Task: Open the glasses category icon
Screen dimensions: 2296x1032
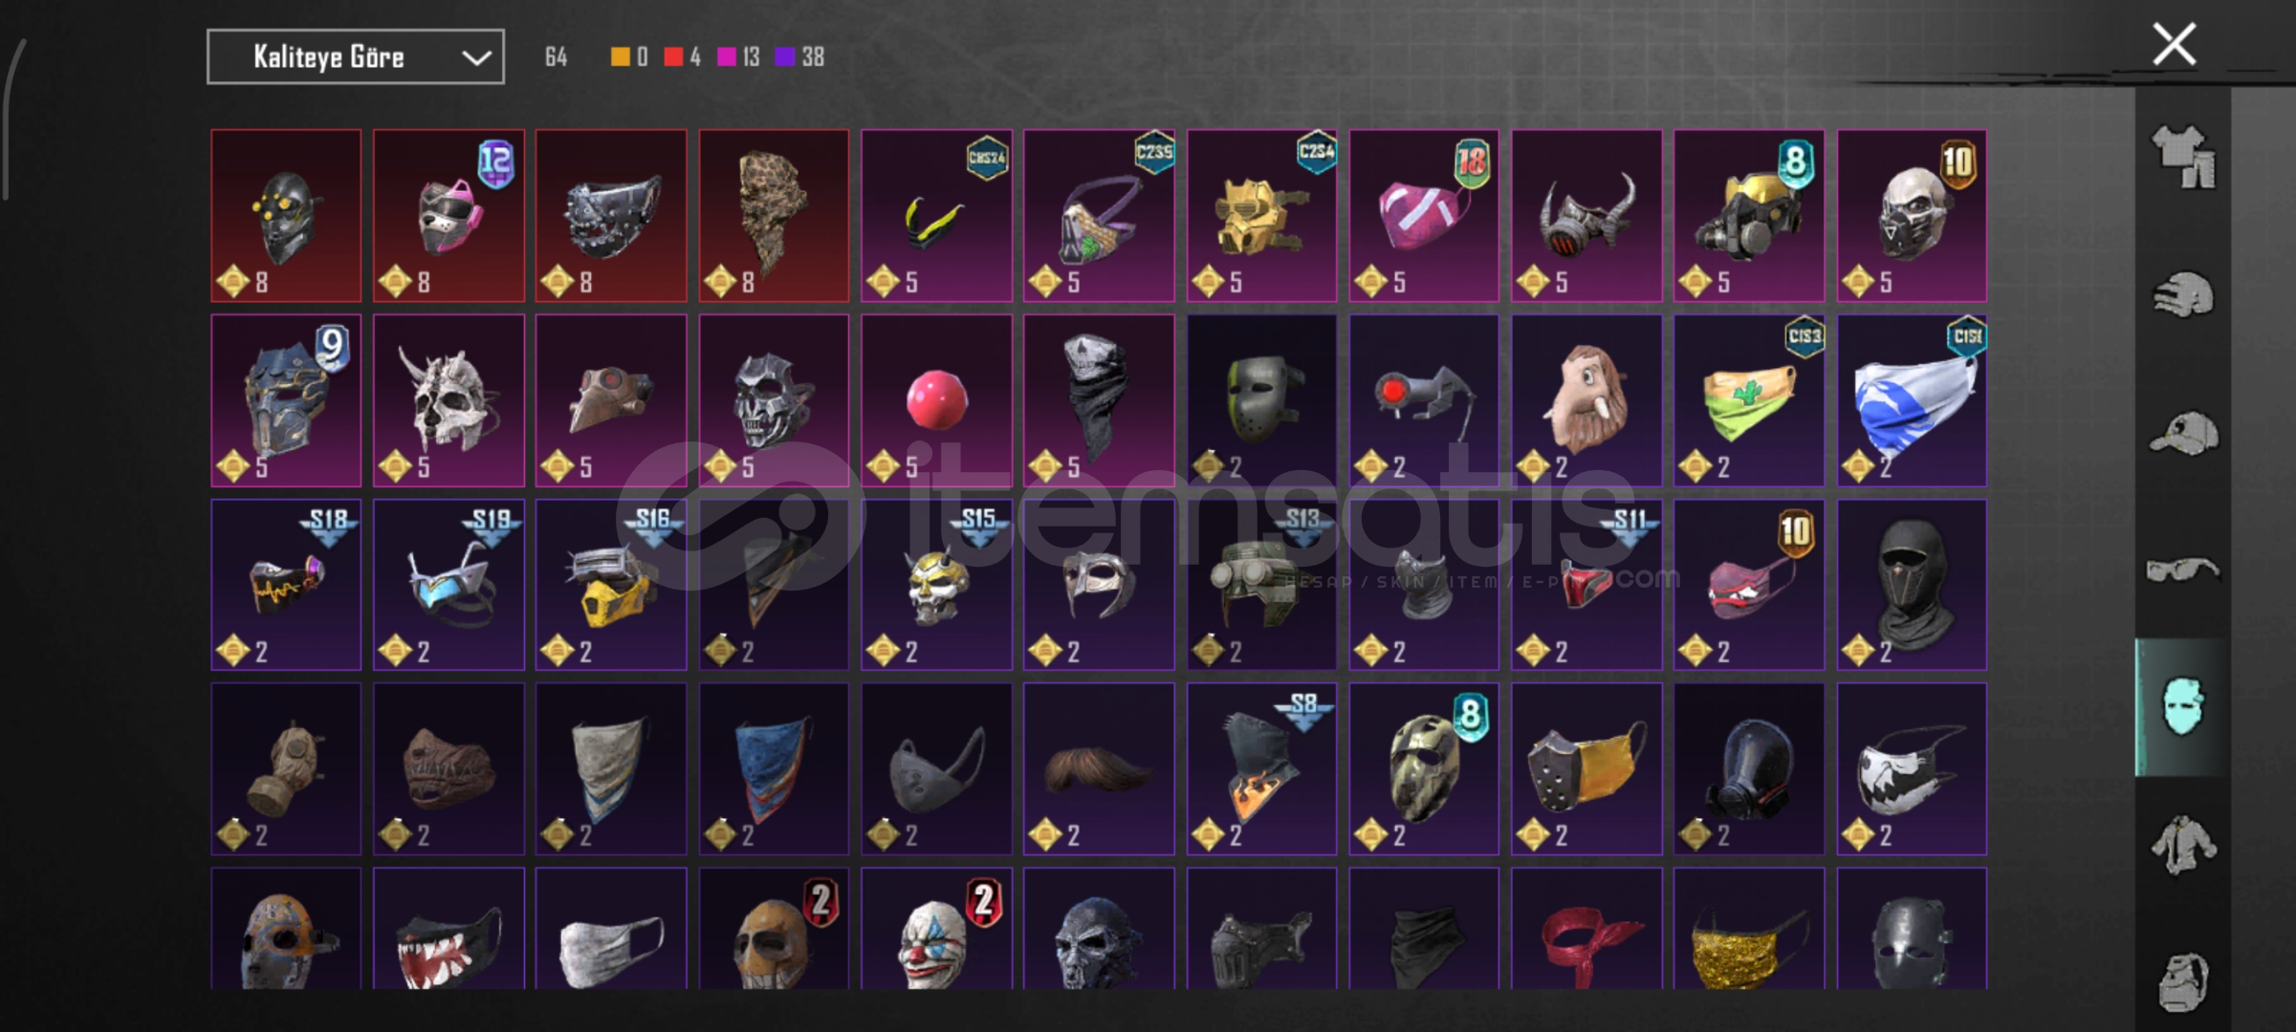Action: tap(2183, 570)
